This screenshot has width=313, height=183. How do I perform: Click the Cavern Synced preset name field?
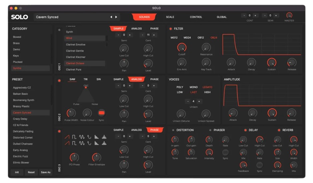click(x=77, y=17)
